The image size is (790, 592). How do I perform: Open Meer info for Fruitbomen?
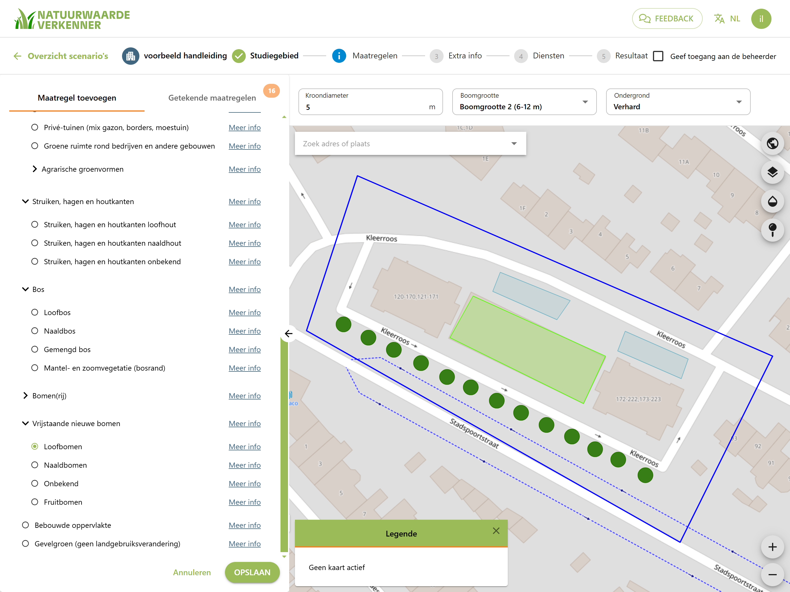245,502
